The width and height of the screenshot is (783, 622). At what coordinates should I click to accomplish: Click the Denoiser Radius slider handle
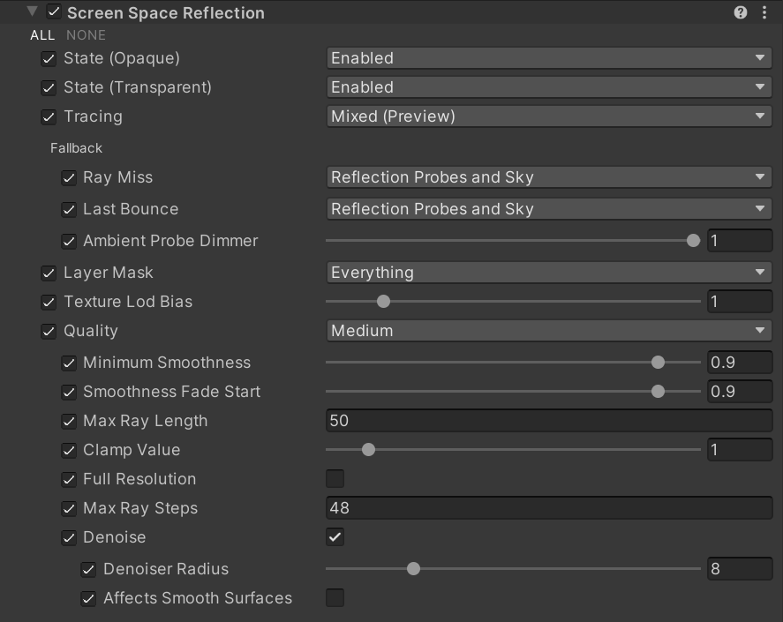pos(413,568)
